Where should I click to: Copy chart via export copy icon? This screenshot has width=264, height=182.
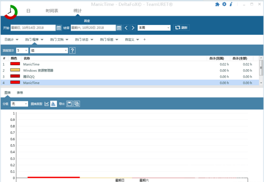(77, 104)
